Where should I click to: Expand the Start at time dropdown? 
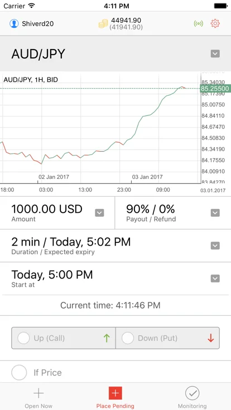pos(215,279)
